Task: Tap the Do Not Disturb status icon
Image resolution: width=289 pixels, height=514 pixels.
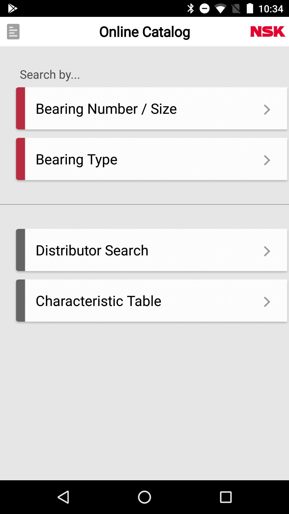Action: coord(204,9)
